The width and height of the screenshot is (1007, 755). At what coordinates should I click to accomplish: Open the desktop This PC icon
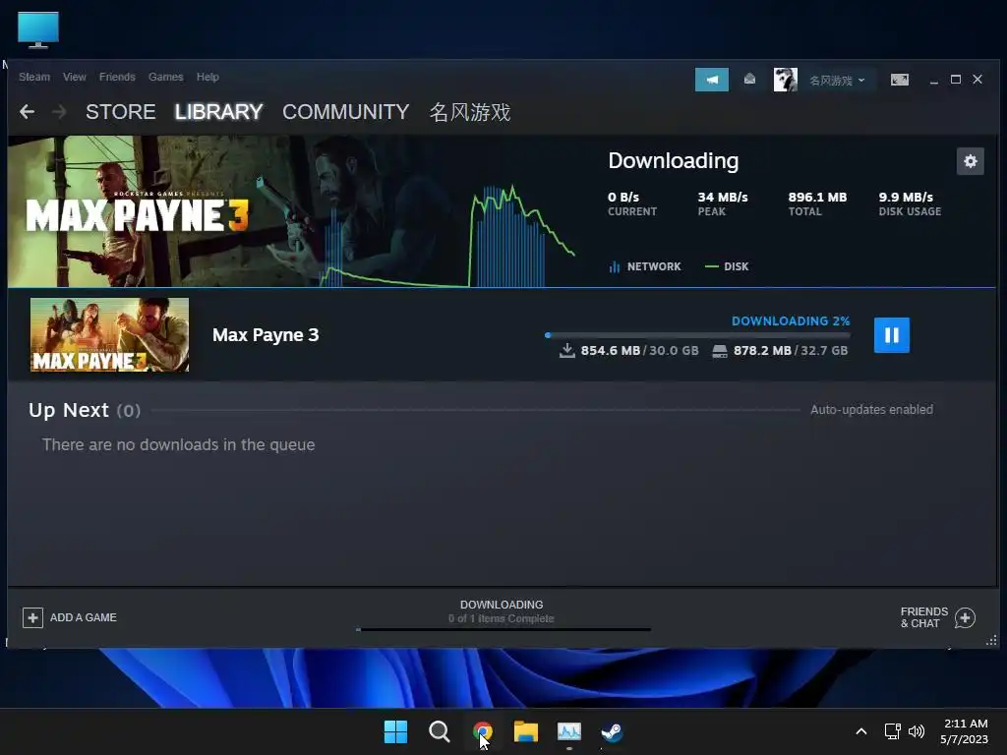[x=38, y=30]
